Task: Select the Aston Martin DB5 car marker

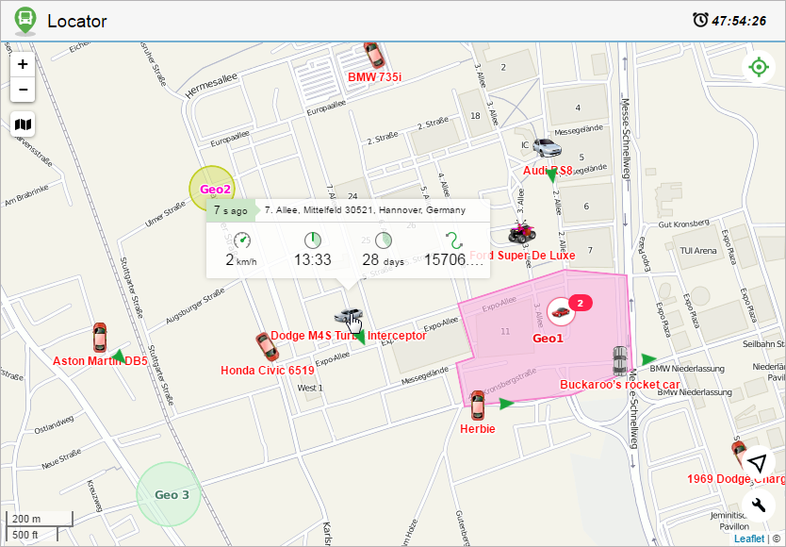Action: pos(100,338)
